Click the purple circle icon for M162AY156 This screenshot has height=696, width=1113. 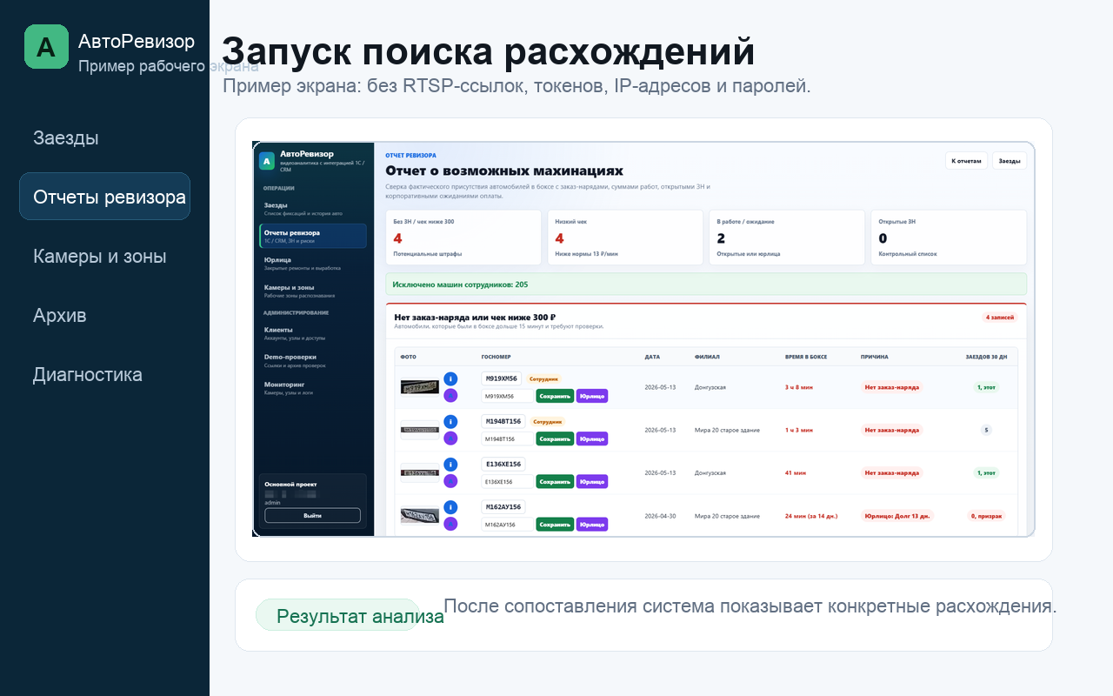pos(450,524)
